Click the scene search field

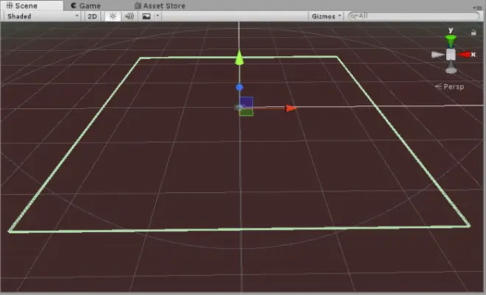(x=414, y=15)
